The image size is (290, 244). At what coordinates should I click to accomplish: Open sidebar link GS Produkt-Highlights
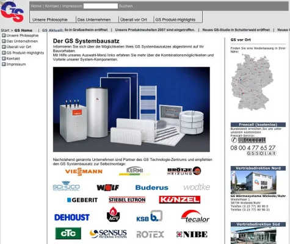click(x=25, y=52)
